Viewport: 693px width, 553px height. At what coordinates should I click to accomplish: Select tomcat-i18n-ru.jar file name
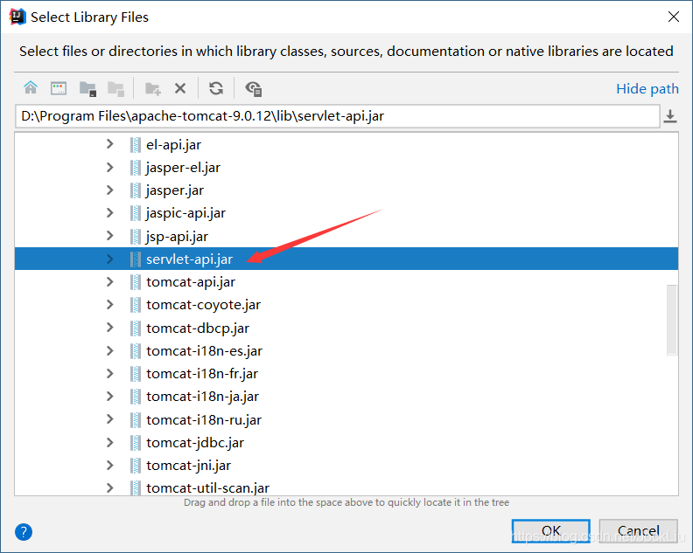204,419
